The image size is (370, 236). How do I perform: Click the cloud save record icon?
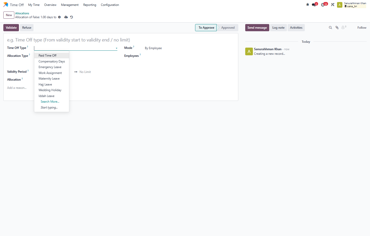point(66,17)
